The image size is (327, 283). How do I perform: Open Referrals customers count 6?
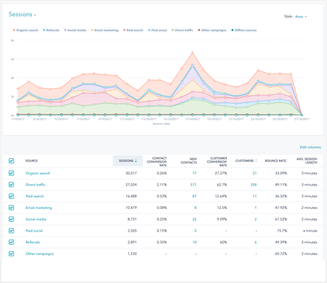click(x=256, y=242)
